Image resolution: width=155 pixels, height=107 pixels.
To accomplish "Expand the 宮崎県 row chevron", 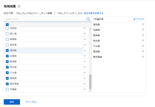I will (x=85, y=78).
